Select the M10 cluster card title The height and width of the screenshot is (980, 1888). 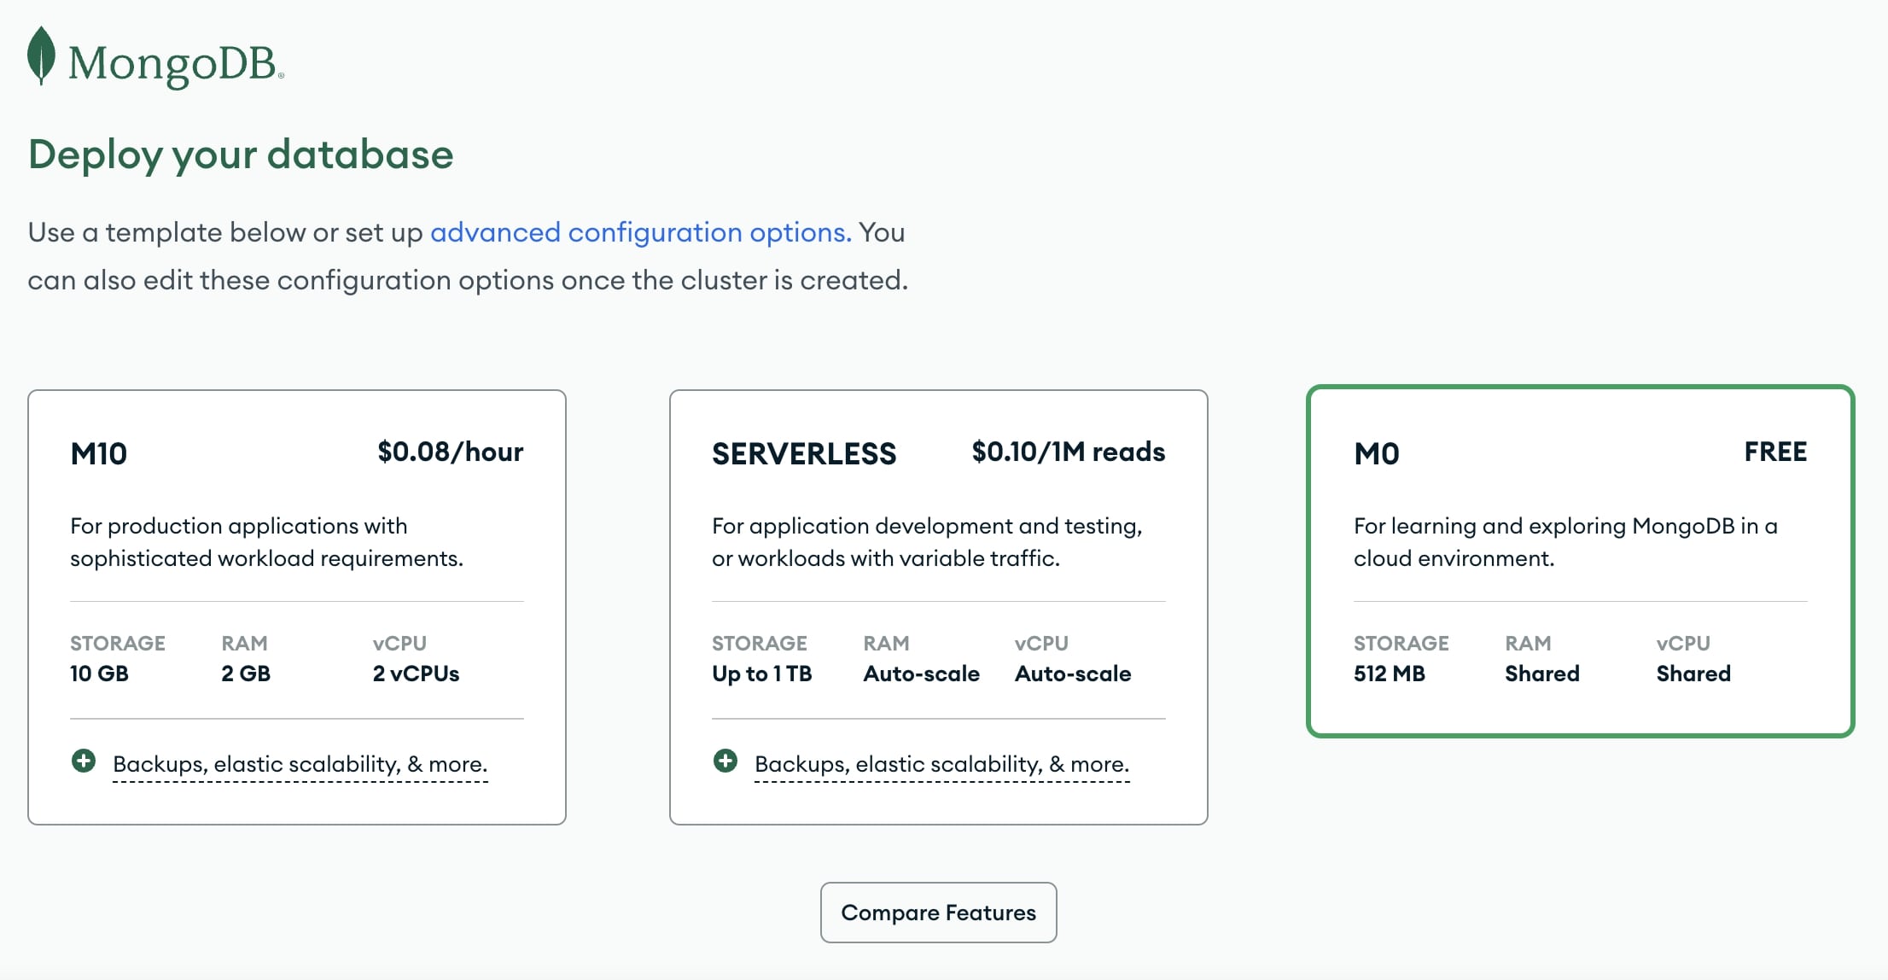[x=99, y=453]
